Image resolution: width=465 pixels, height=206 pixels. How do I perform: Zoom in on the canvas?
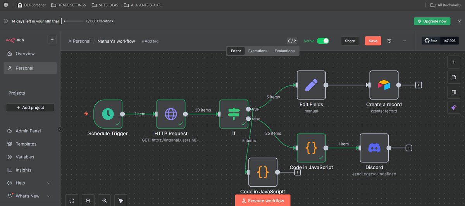(88, 201)
